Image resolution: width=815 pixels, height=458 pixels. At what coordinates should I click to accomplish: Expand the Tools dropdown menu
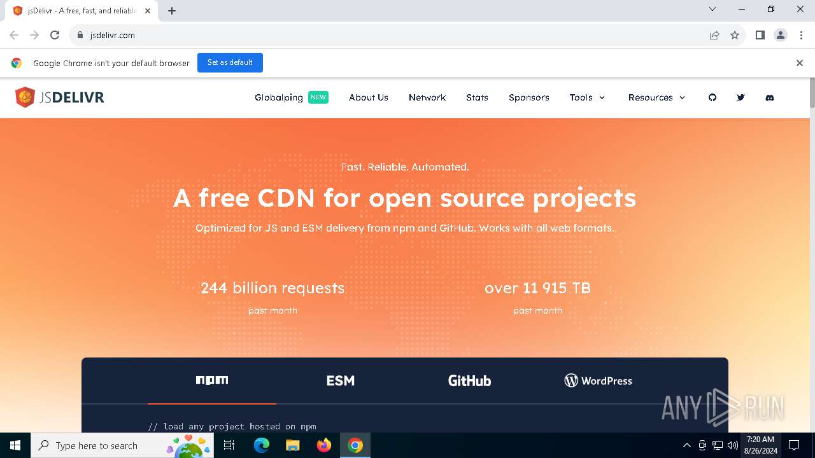(588, 97)
